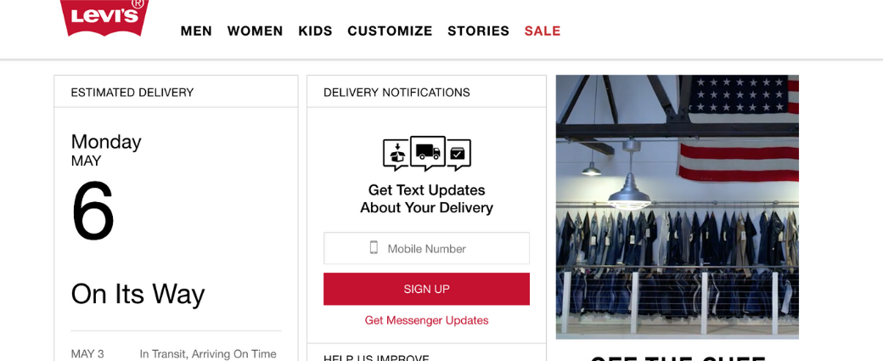
Task: Go to the KIDS section
Action: [x=315, y=31]
